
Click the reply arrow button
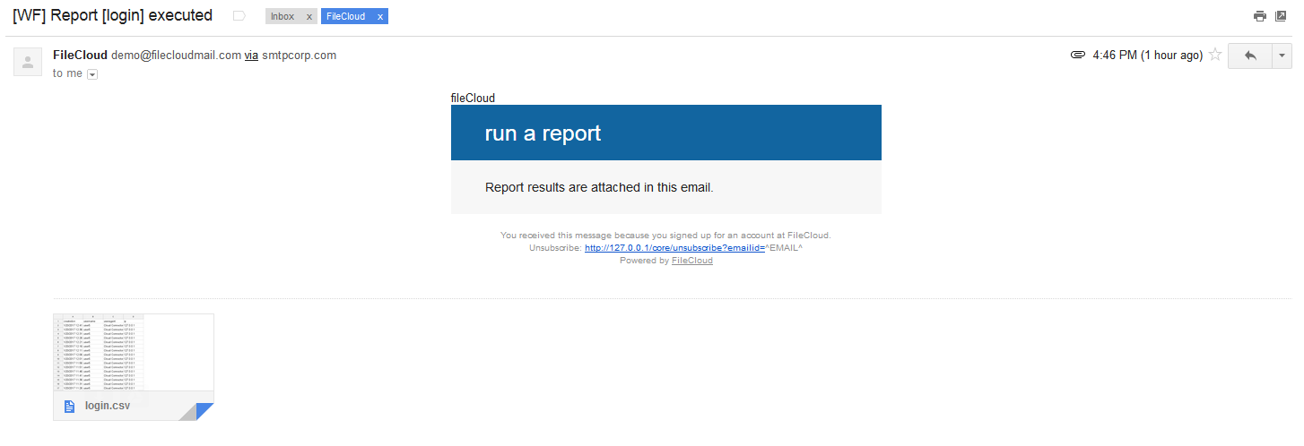pos(1250,56)
